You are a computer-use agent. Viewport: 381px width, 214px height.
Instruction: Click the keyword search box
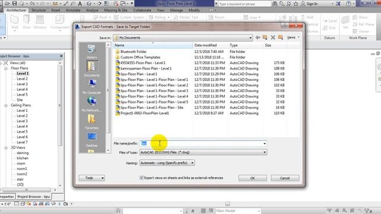coord(244,4)
